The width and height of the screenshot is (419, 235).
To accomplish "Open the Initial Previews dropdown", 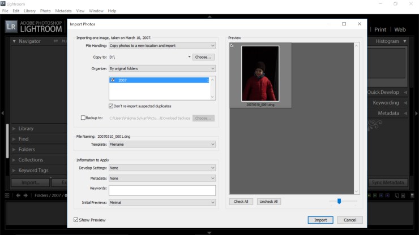I will (162, 202).
